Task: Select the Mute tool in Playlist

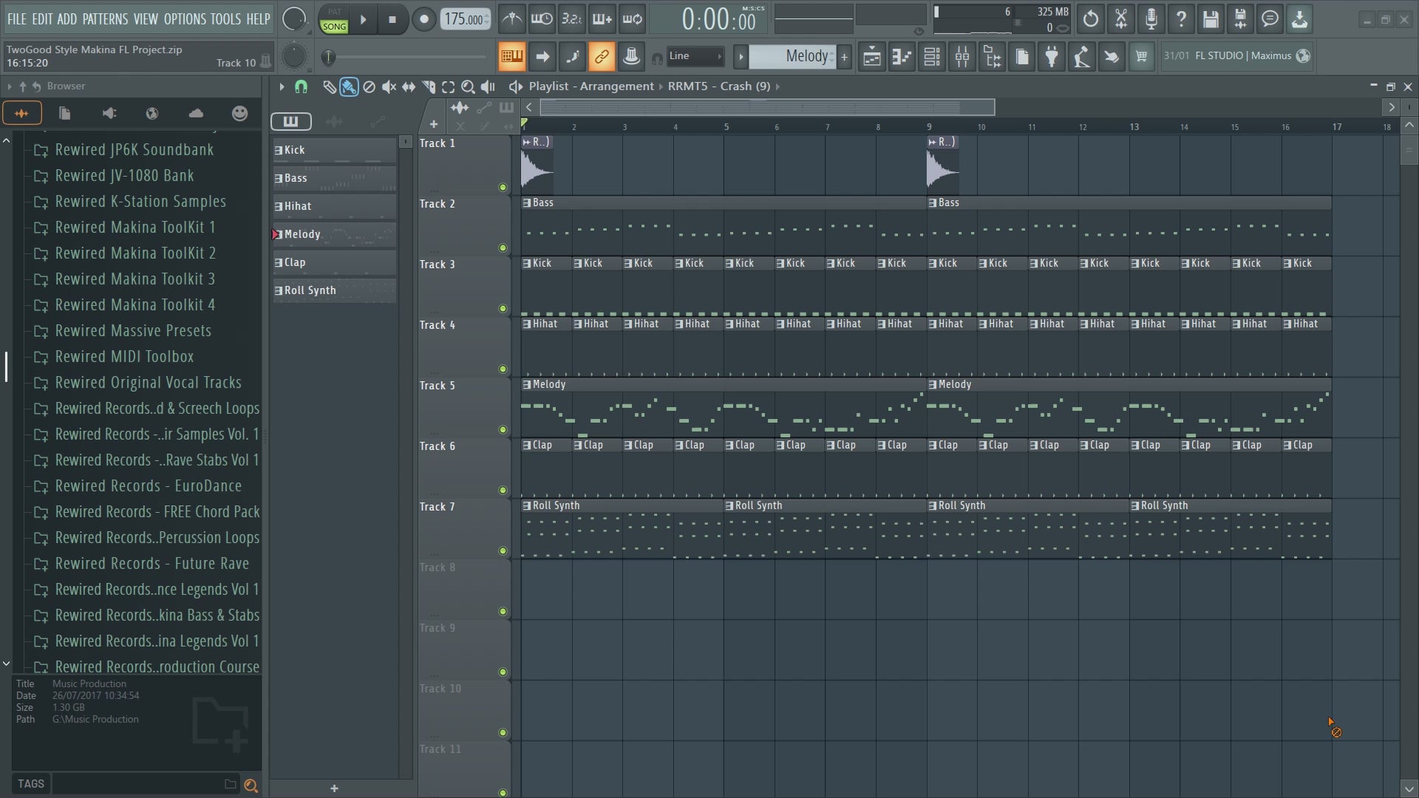Action: coord(389,87)
